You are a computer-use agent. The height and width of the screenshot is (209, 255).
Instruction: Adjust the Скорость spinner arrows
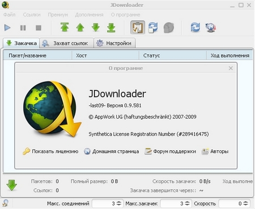tap(245, 203)
